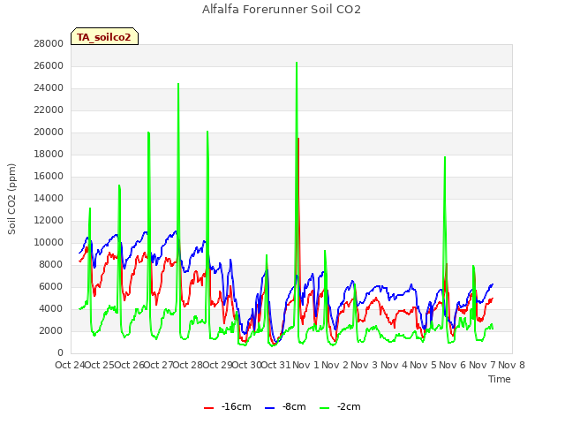Select the -2cm legend entry
Screen dimensions: 565x424
340,406
